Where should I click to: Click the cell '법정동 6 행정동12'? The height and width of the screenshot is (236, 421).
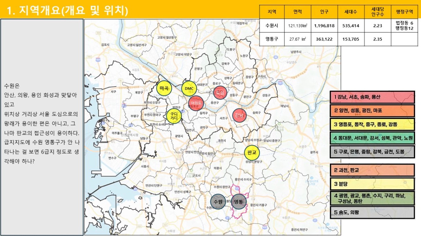404,26
